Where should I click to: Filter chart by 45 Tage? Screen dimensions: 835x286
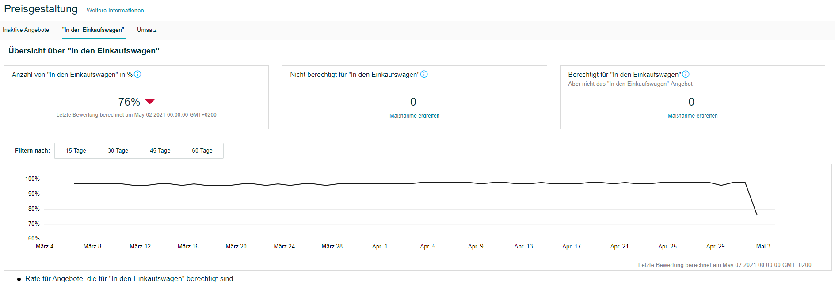(x=160, y=151)
